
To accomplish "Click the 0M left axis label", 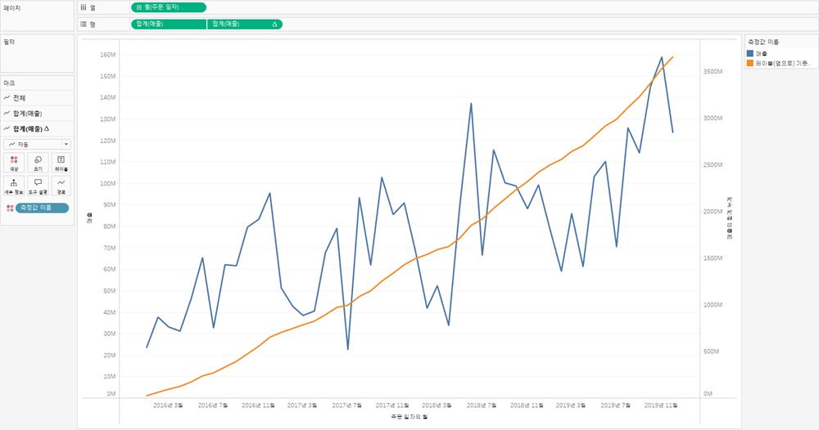I will pyautogui.click(x=111, y=394).
